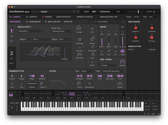This screenshot has height=125, width=168.
Task: Open the ZONES & SCALES tab
Action: (x=85, y=17)
